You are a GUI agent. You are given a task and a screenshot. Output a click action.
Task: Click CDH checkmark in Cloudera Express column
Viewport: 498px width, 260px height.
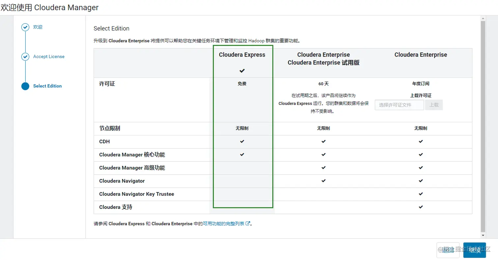pos(242,141)
